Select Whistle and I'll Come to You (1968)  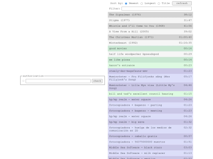150,26
